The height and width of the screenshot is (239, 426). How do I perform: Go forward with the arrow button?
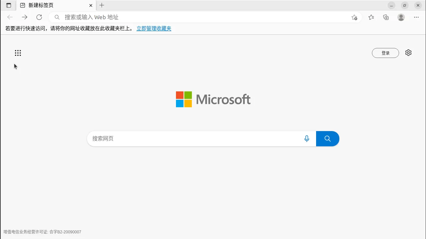(25, 17)
